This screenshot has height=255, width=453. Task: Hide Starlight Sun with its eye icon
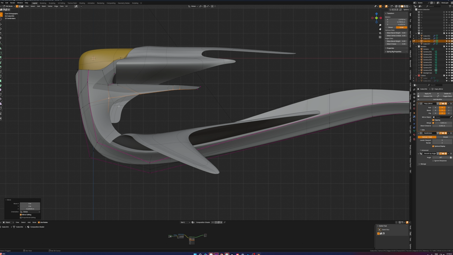click(449, 73)
